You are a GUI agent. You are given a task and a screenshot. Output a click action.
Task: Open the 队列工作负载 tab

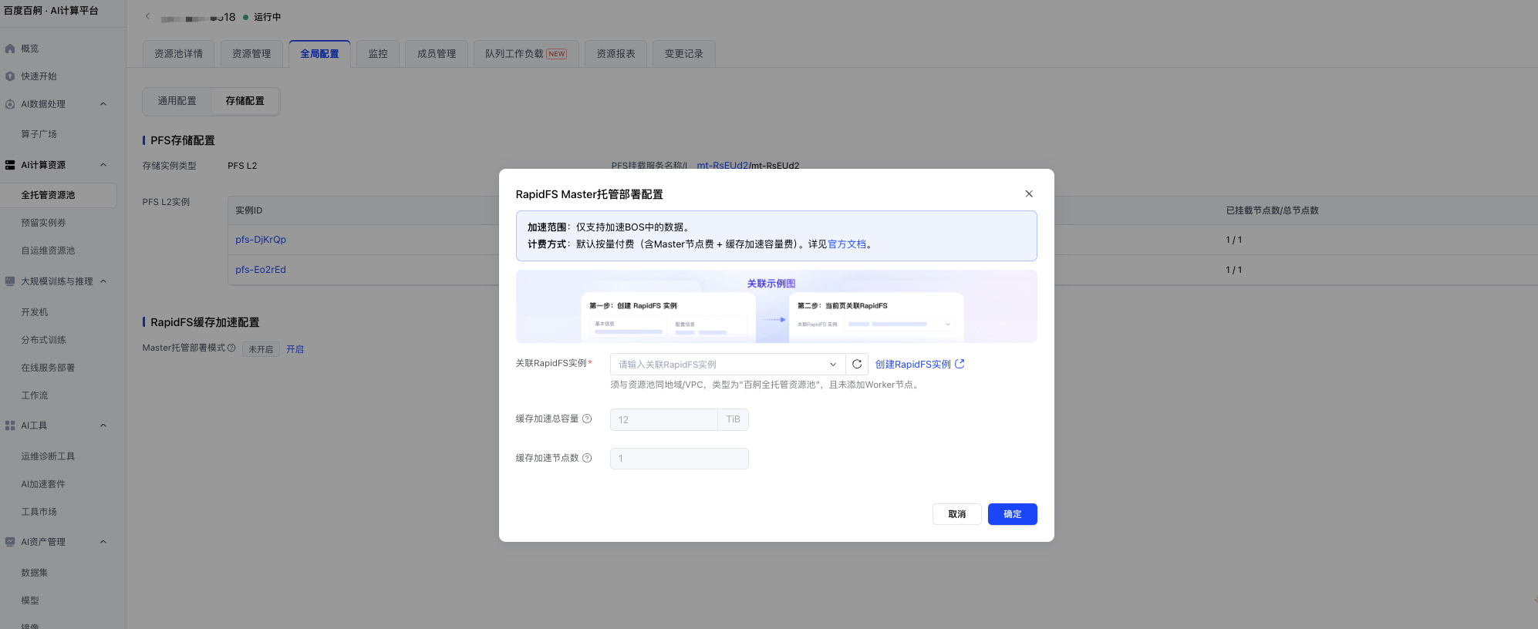tap(526, 54)
